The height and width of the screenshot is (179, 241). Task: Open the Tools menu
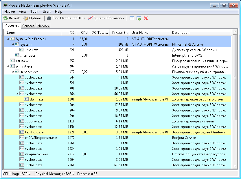coord(34,12)
